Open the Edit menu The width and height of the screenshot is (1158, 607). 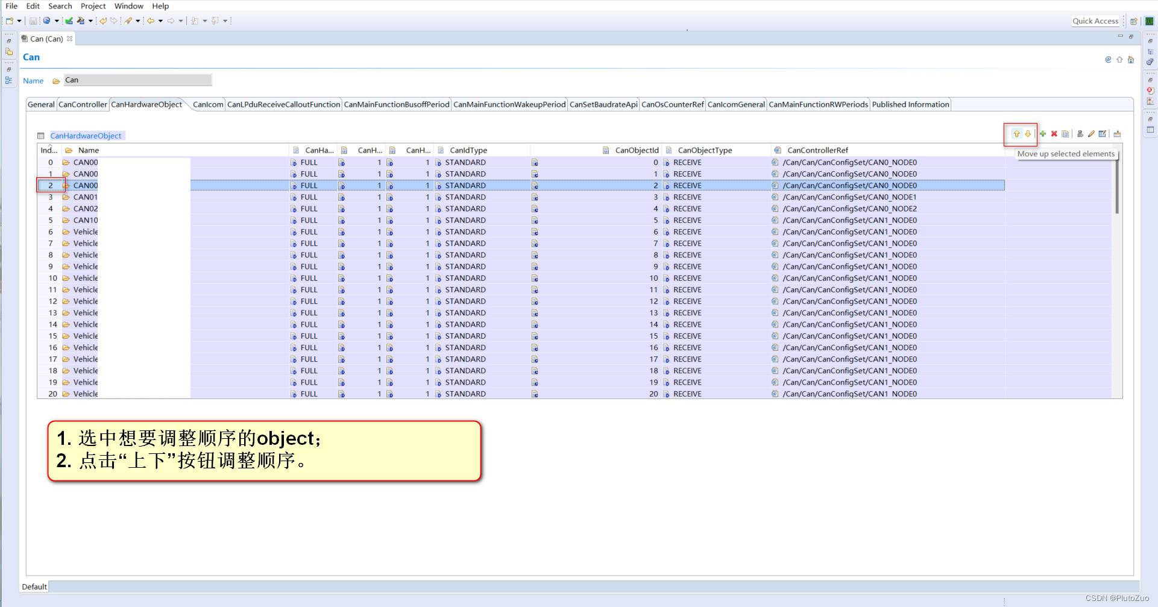tap(33, 6)
